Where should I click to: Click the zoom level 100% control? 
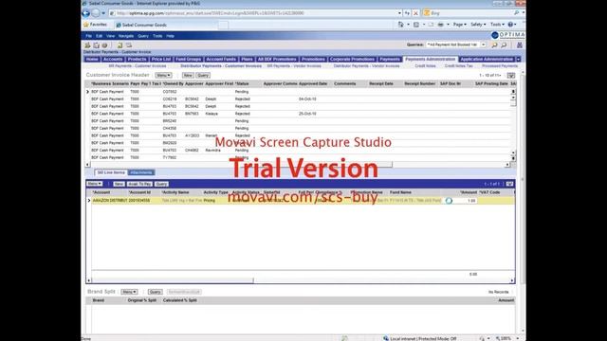[x=507, y=338]
